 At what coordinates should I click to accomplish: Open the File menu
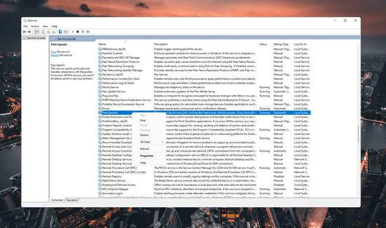26,26
